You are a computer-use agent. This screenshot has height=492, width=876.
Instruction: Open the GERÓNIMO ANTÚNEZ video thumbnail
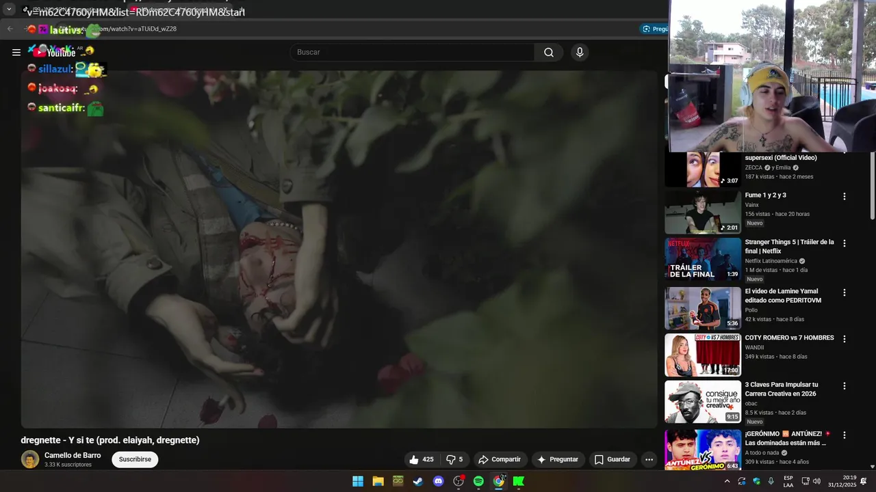click(703, 449)
